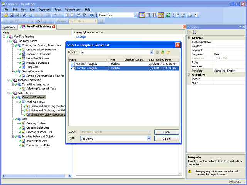Select the Standard - English template row
247x185 pixels.
coord(124,68)
